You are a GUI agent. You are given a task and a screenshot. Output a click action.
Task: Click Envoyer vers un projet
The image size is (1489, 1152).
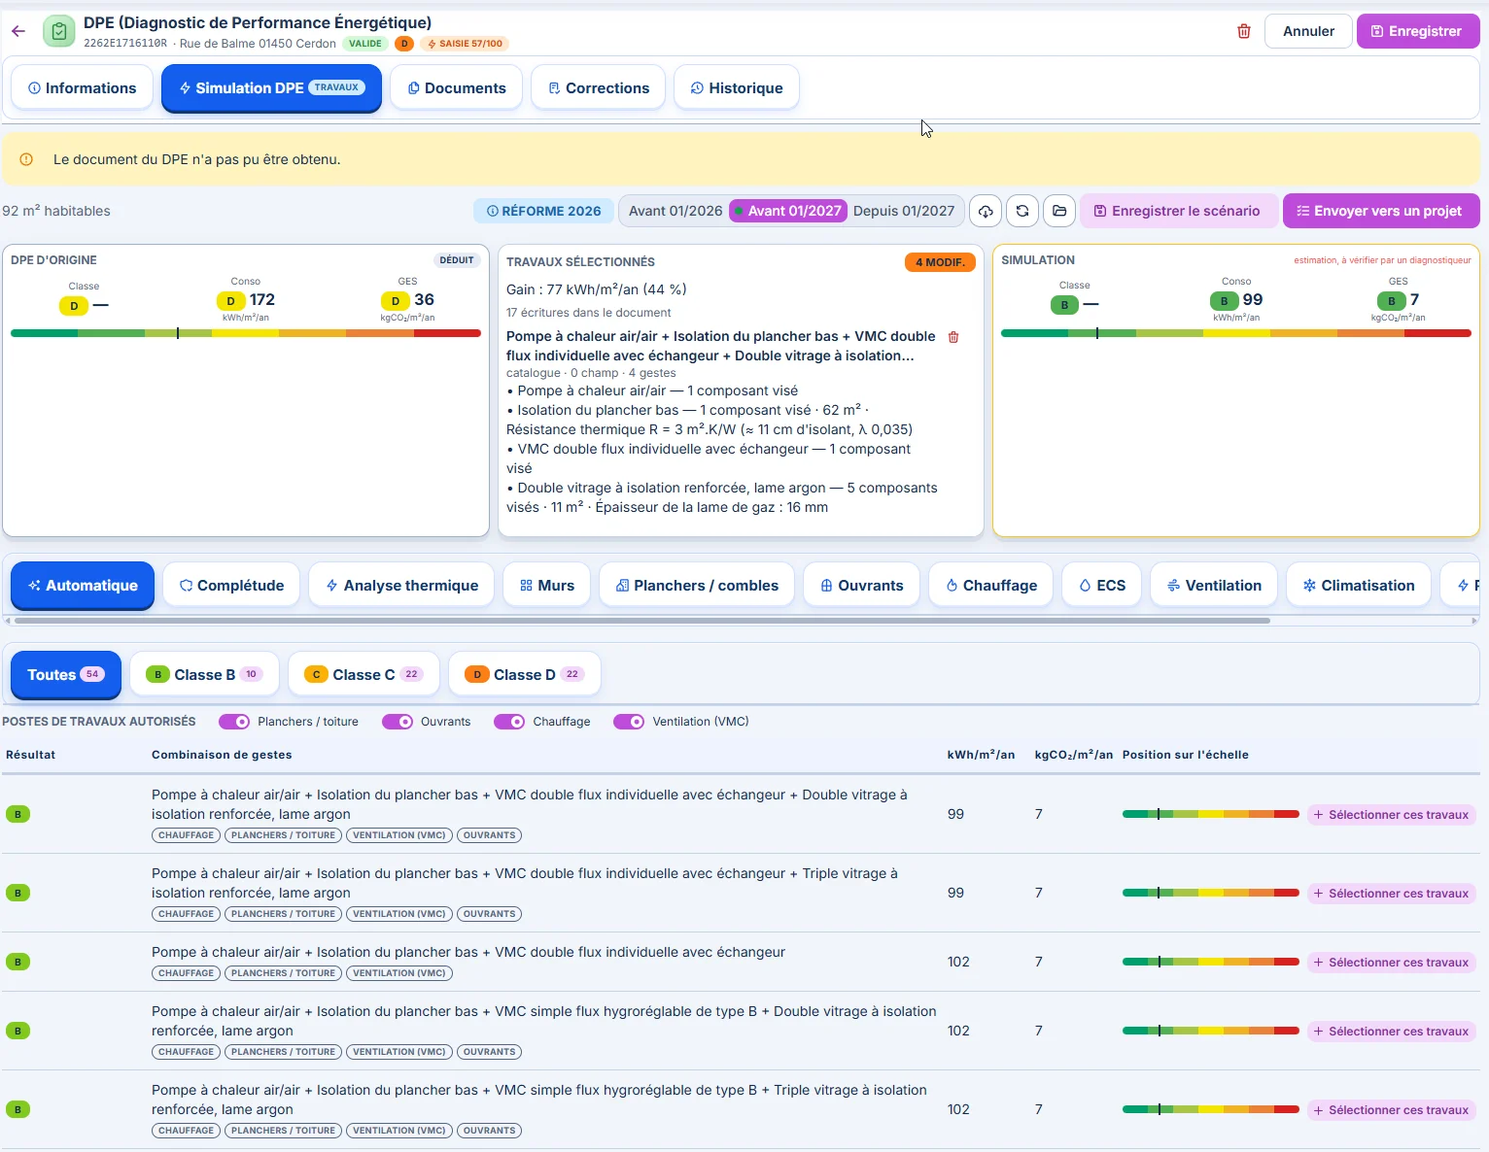[1381, 211]
